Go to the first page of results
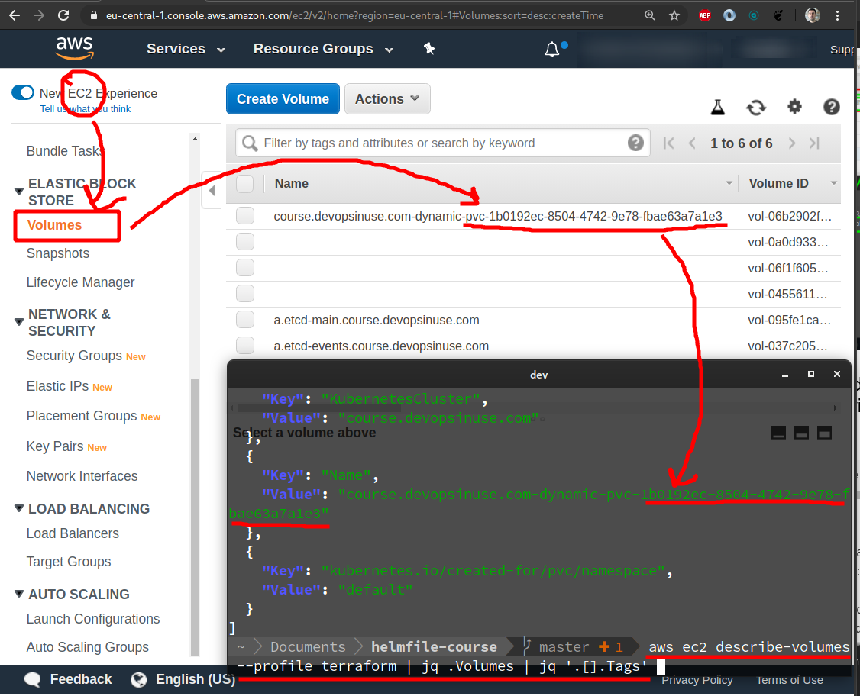Screen dimensions: 860x696 668,143
